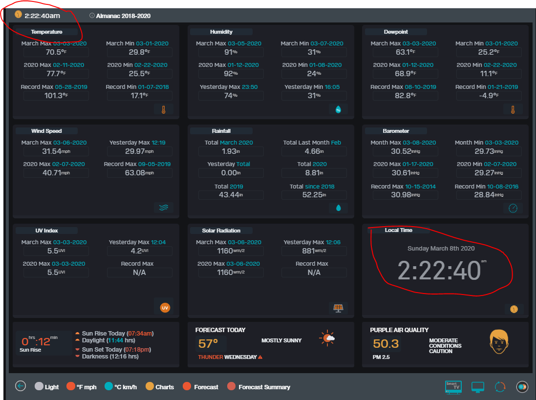
Task: Click the 63.08 mph record wind value
Action: (139, 173)
